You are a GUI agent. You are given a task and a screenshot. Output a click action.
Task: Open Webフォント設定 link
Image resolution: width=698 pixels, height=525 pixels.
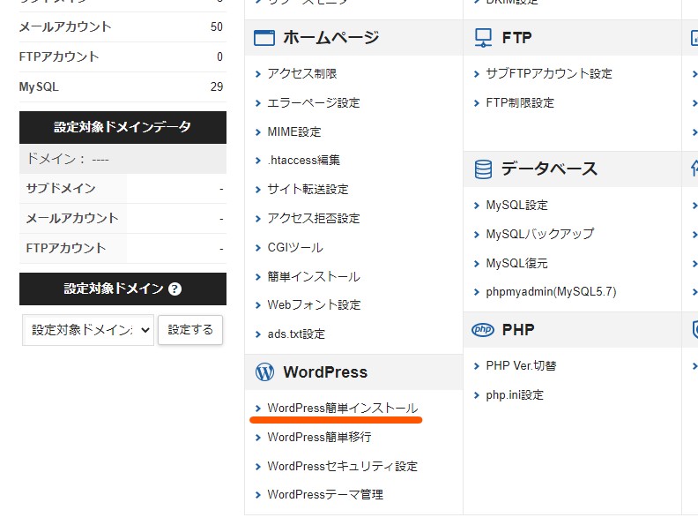(314, 304)
